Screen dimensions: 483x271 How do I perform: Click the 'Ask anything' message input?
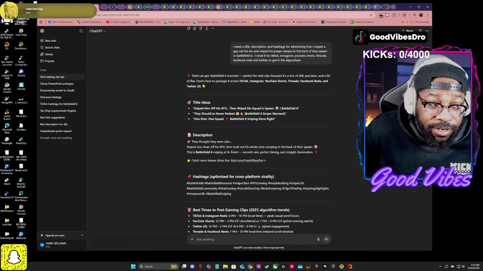tap(255, 239)
